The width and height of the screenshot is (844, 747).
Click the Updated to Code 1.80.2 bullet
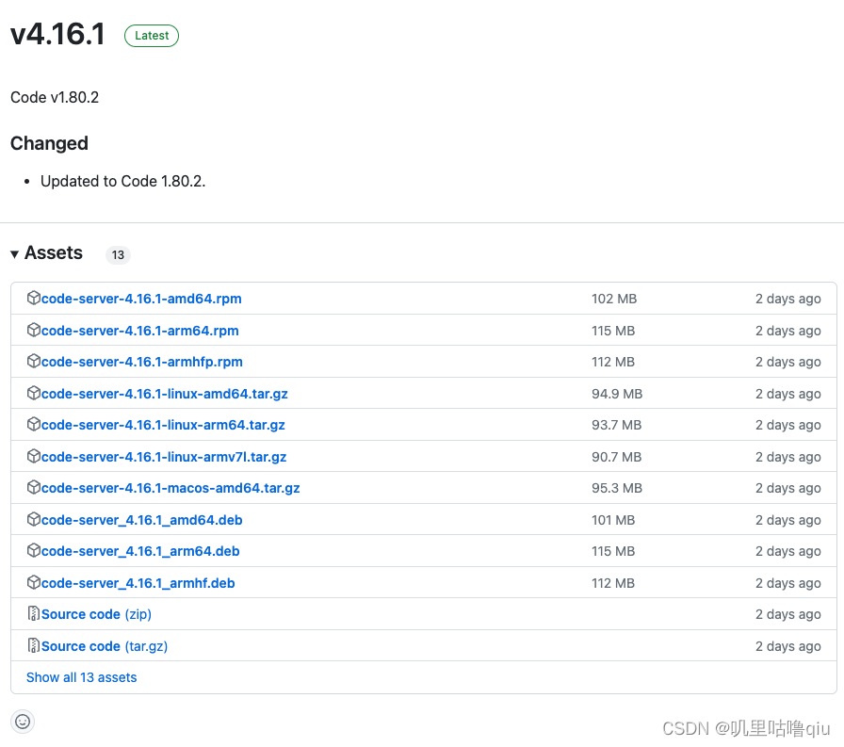[122, 182]
